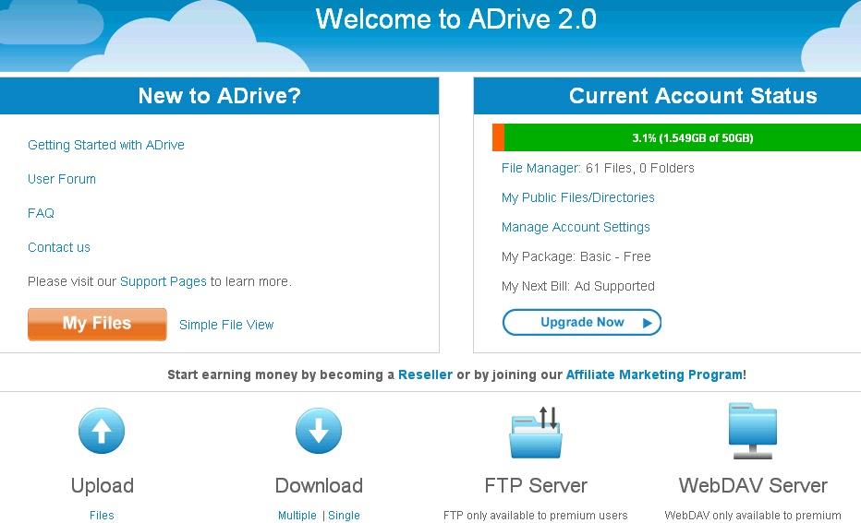This screenshot has height=523, width=861.
Task: Click the My Package: Basic - Free text
Action: click(x=576, y=256)
